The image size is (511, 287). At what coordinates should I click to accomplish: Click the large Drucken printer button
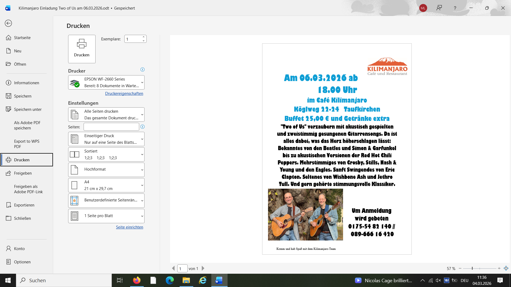point(82,49)
